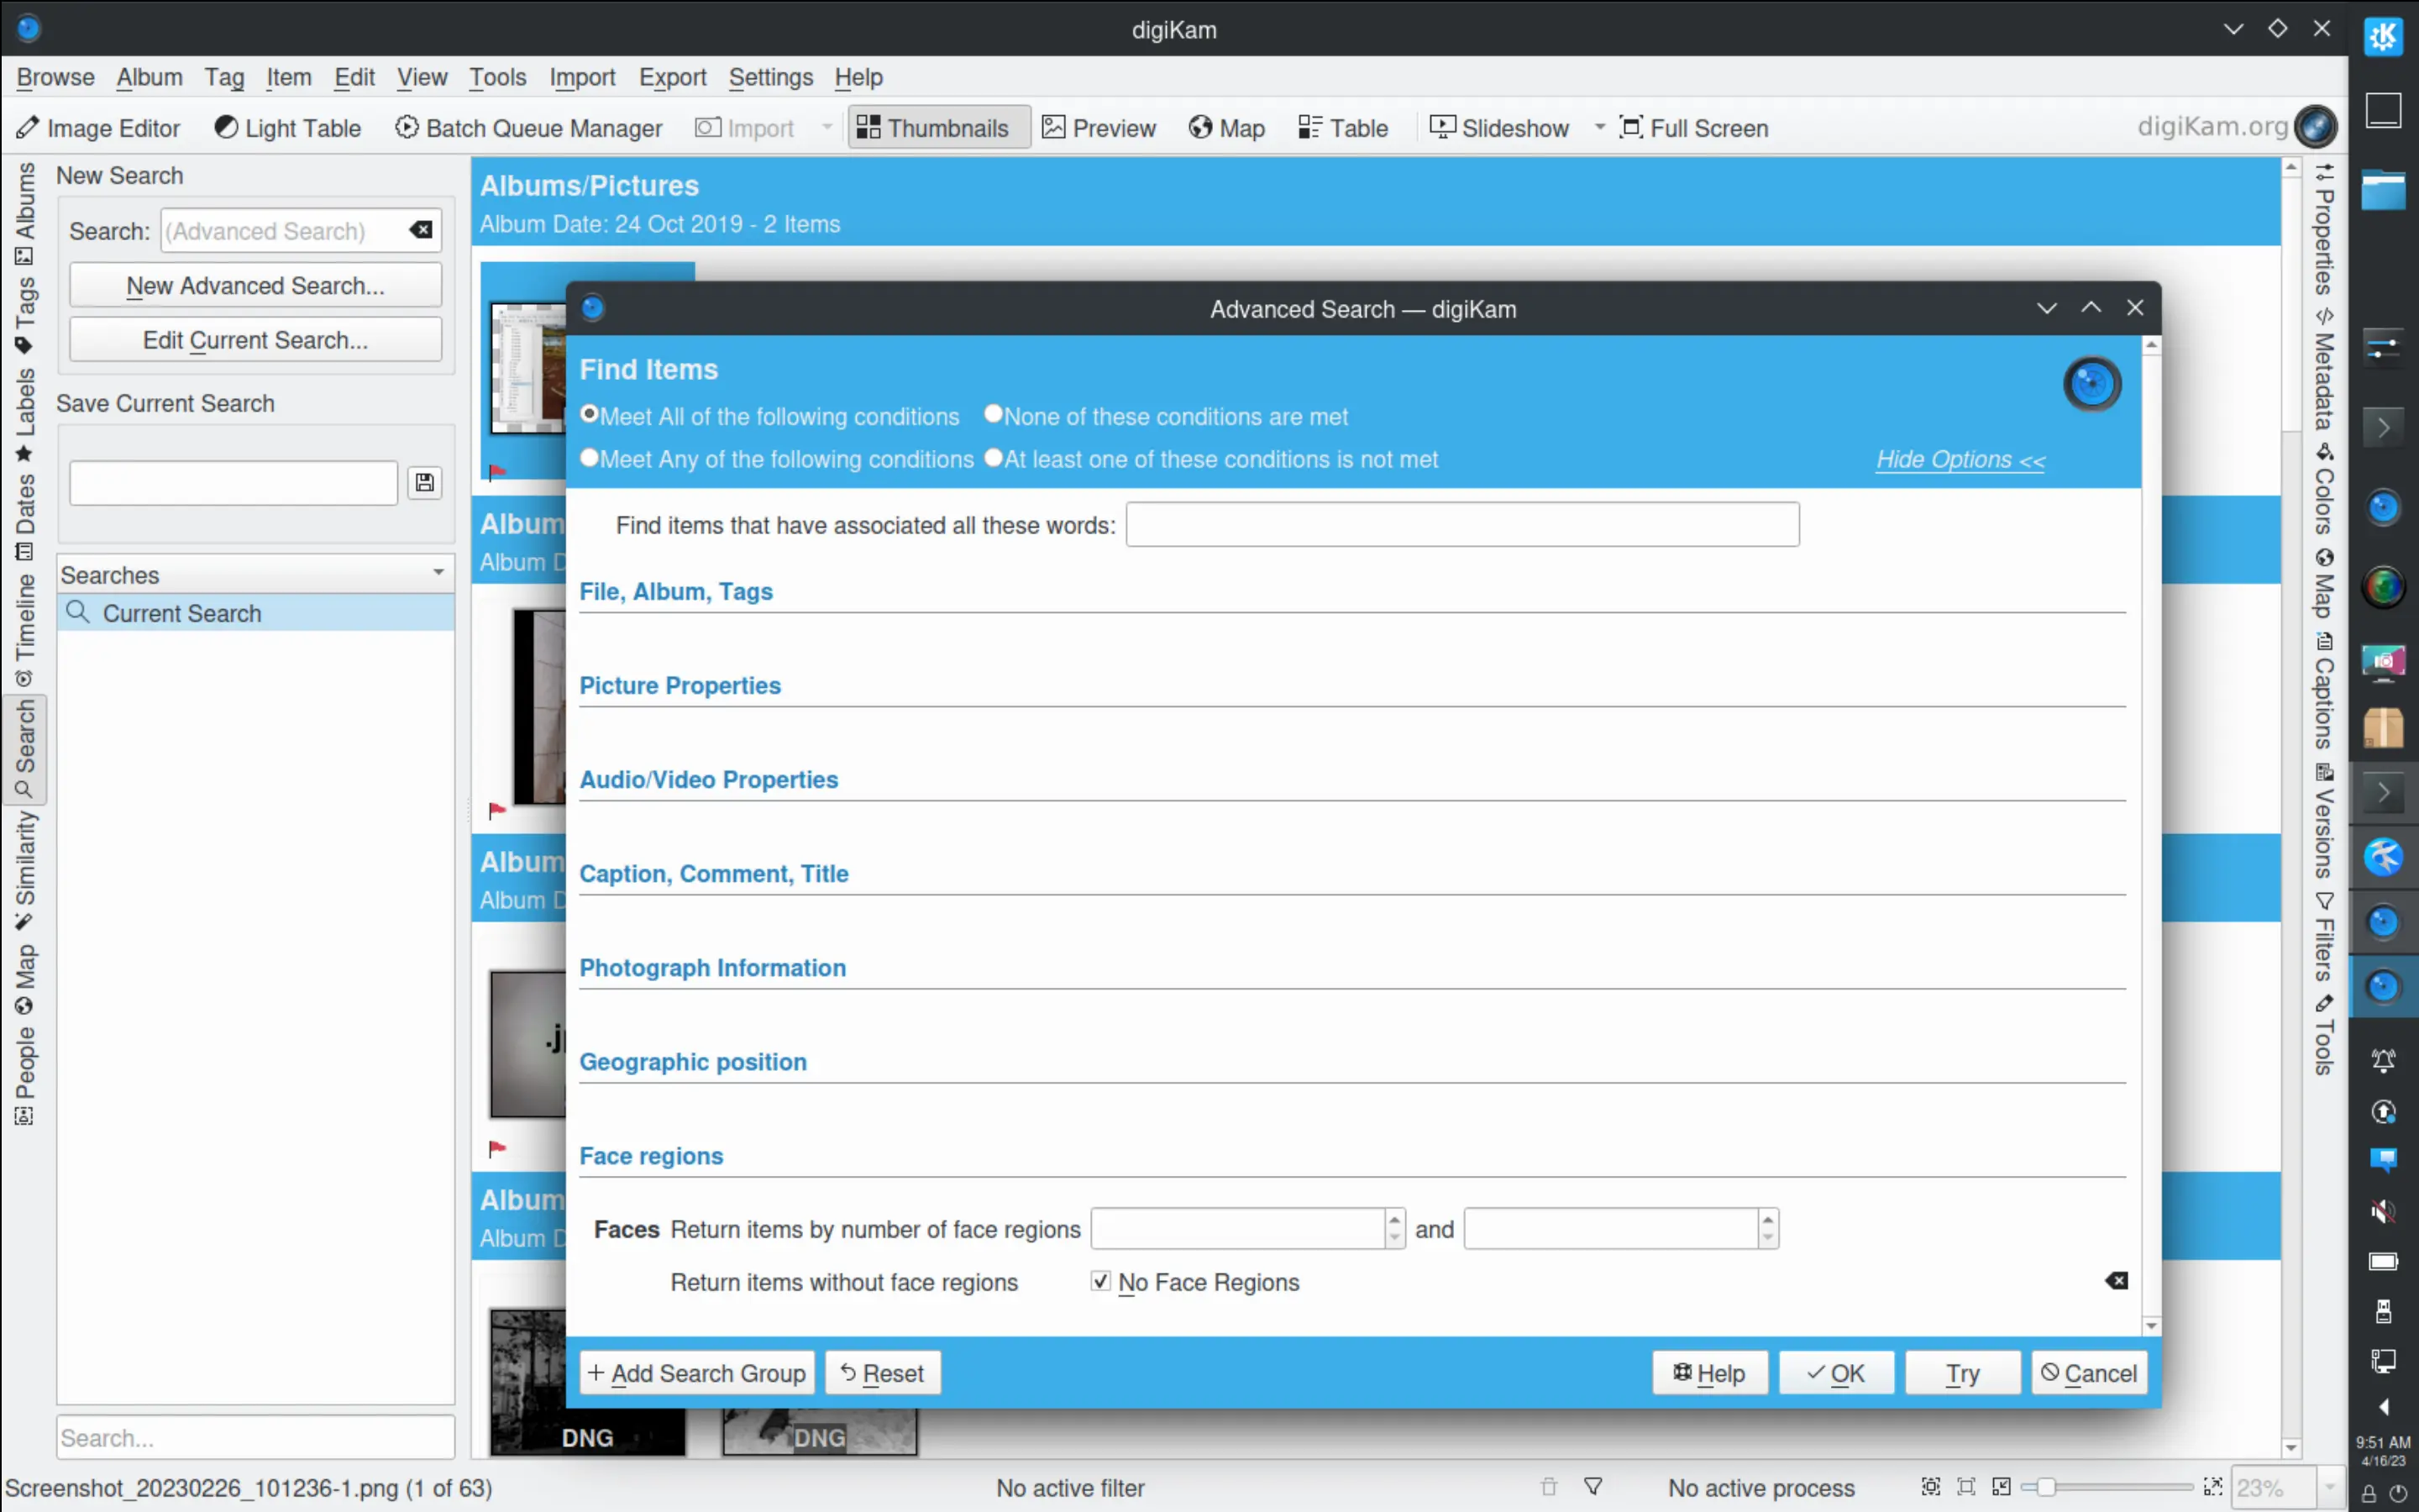Open the Export menu
The width and height of the screenshot is (2419, 1512).
pos(672,77)
